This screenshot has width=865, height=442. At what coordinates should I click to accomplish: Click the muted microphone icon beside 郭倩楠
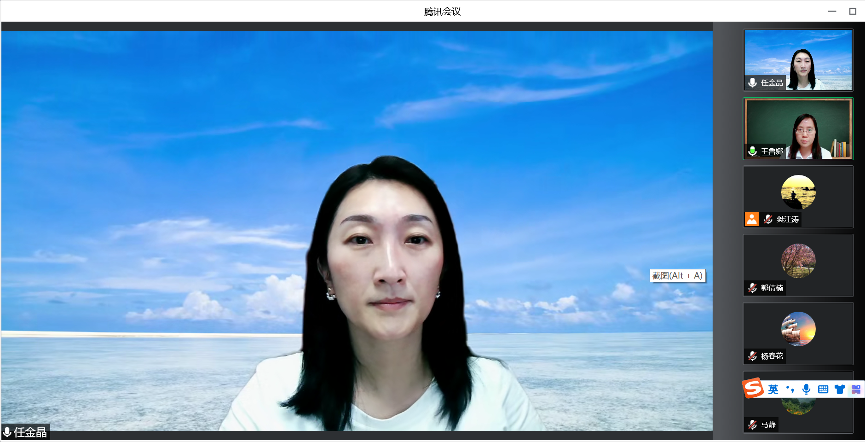tap(752, 288)
